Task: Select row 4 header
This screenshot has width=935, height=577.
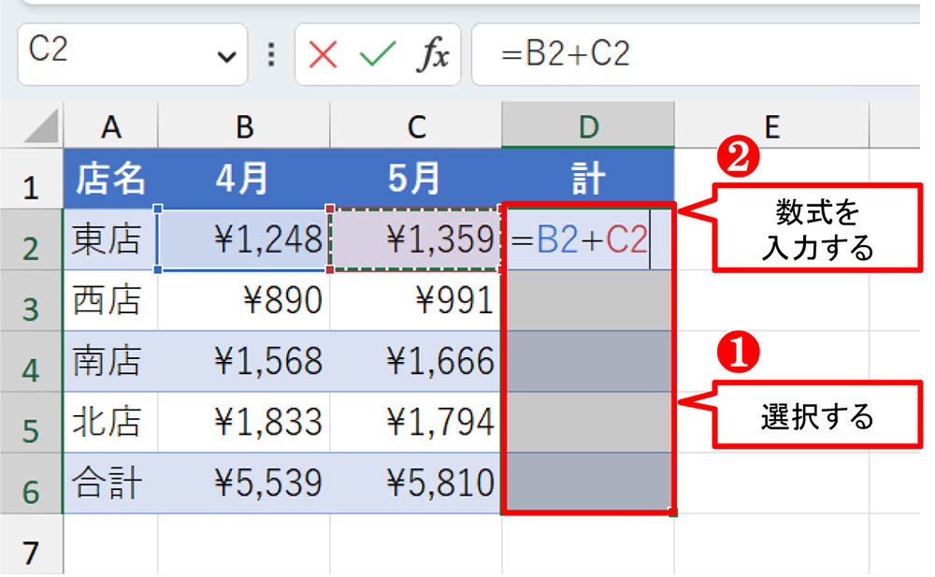Action: point(31,362)
